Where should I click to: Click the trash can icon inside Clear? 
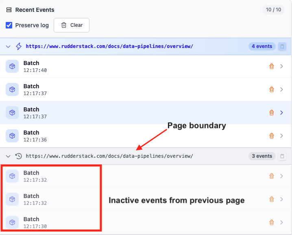(64, 25)
